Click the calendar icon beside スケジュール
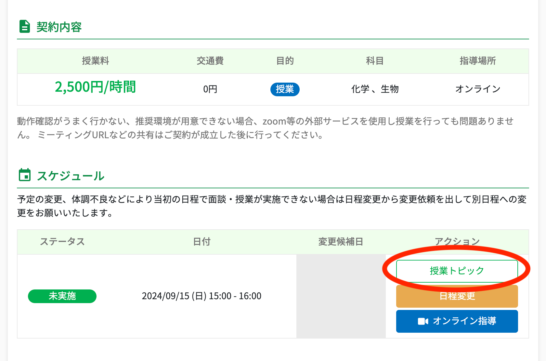Screen dimensions: 546x361 pyautogui.click(x=25, y=175)
